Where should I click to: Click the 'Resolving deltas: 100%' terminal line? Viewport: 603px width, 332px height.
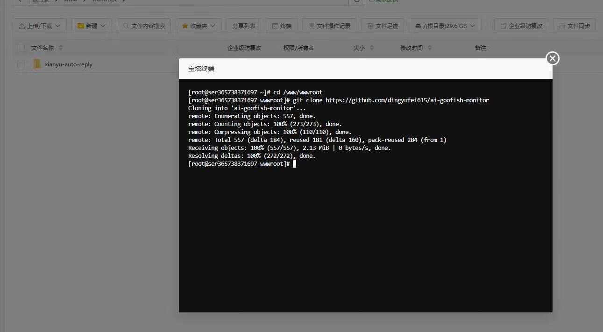(x=252, y=156)
